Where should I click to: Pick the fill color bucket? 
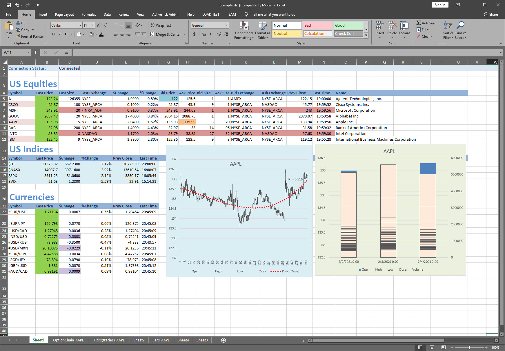point(91,34)
